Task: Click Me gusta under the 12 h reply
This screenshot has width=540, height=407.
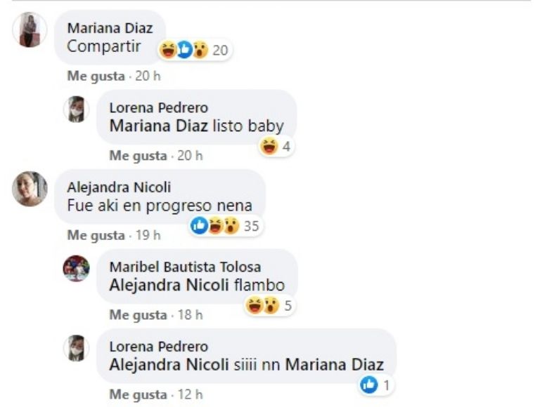Action: [x=138, y=394]
